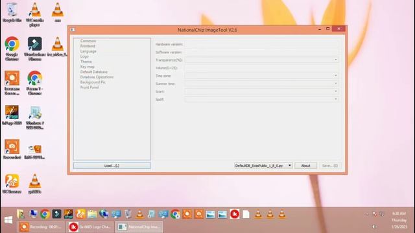Close the NationalChip ImageTool window
The width and height of the screenshot is (415, 233).
pyautogui.click(x=338, y=28)
